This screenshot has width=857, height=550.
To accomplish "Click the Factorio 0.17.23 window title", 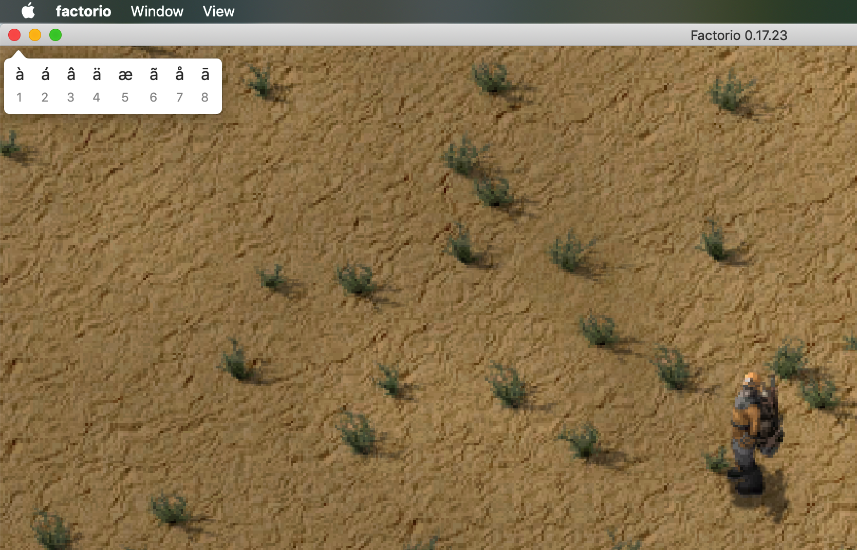I will click(x=738, y=35).
